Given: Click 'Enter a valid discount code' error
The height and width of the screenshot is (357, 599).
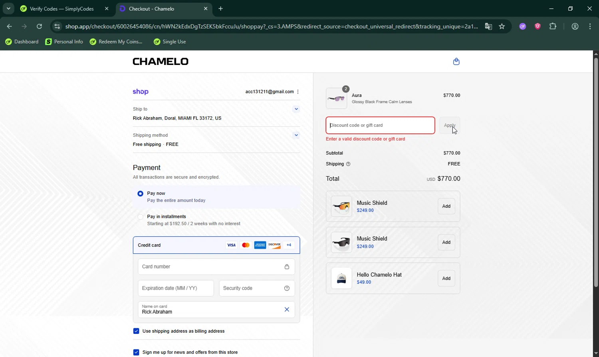Looking at the screenshot, I should click(365, 139).
